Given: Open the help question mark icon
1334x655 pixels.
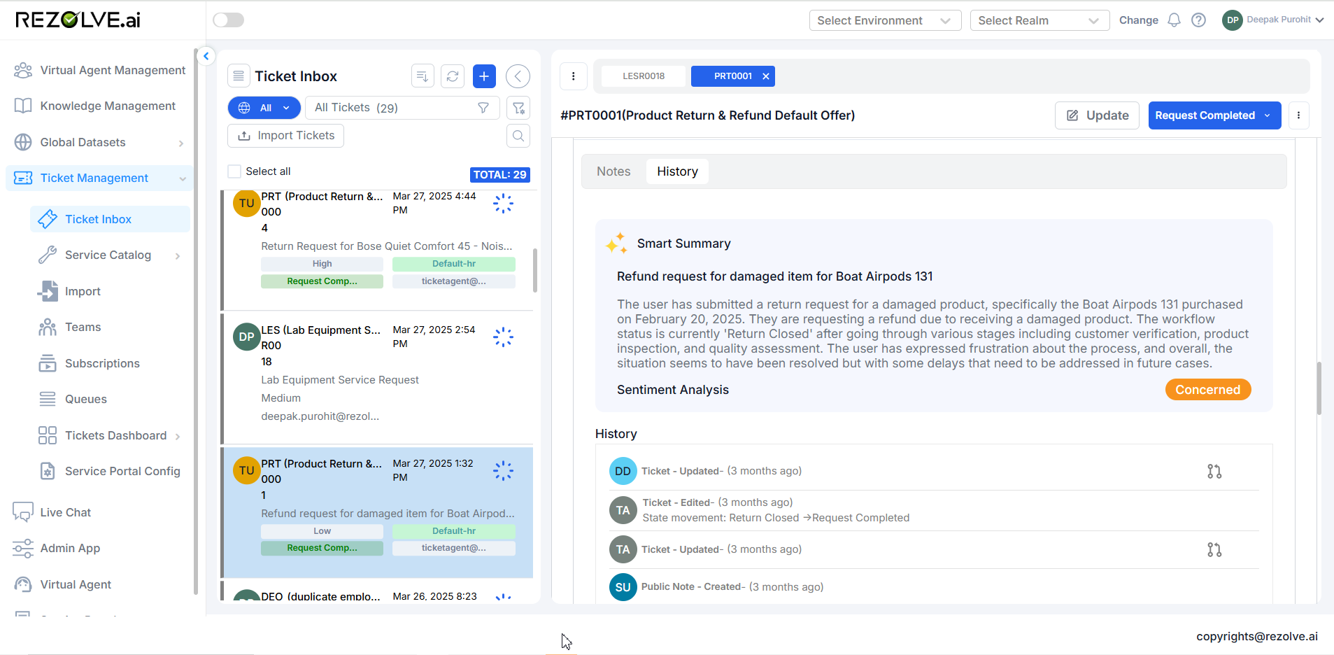Looking at the screenshot, I should pos(1198,20).
